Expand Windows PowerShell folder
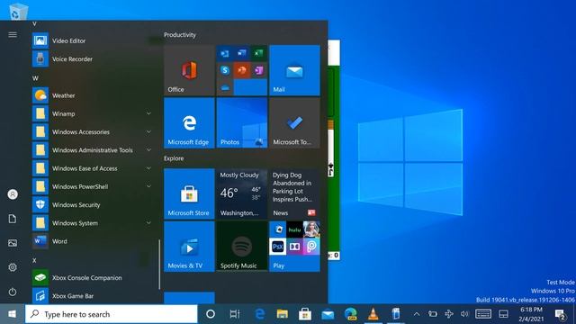576x324 pixels. pyautogui.click(x=92, y=186)
